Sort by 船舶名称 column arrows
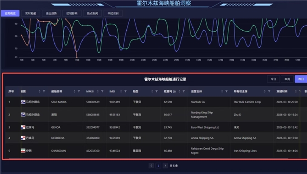 [74, 92]
